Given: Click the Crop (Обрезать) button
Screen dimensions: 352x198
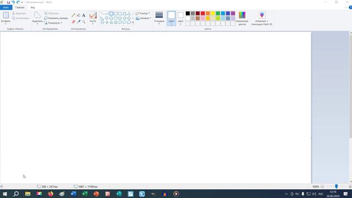Looking at the screenshot, I should [51, 13].
